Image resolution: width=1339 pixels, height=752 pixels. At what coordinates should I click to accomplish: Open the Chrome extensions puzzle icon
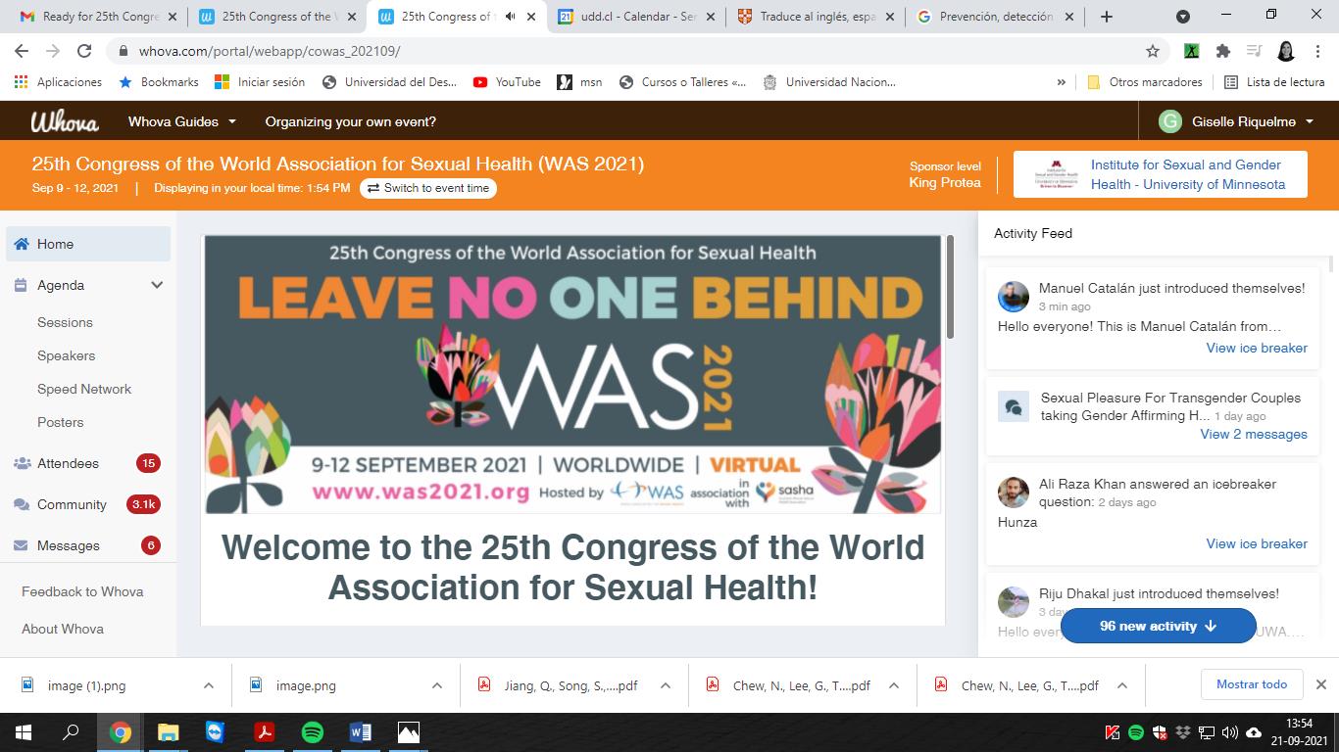pos(1222,51)
